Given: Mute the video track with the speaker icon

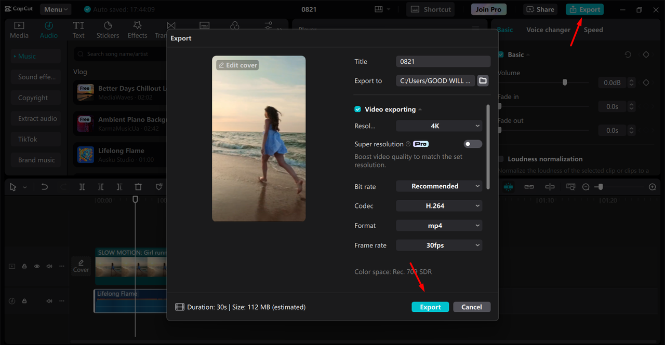Looking at the screenshot, I should pos(49,266).
